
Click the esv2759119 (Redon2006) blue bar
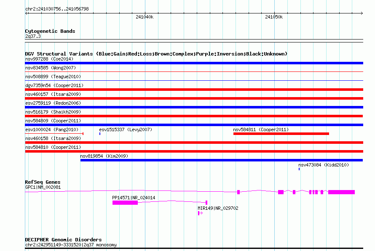click(194, 107)
